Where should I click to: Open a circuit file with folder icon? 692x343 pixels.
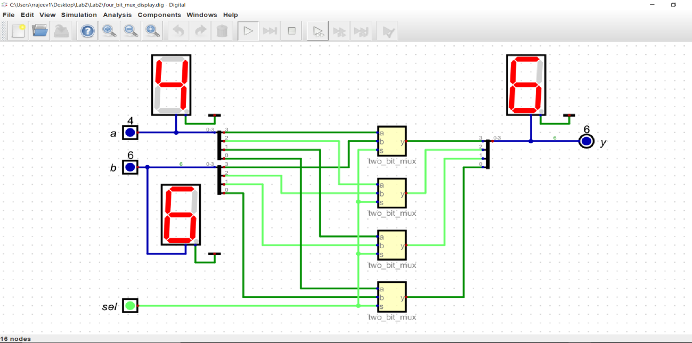coord(40,31)
